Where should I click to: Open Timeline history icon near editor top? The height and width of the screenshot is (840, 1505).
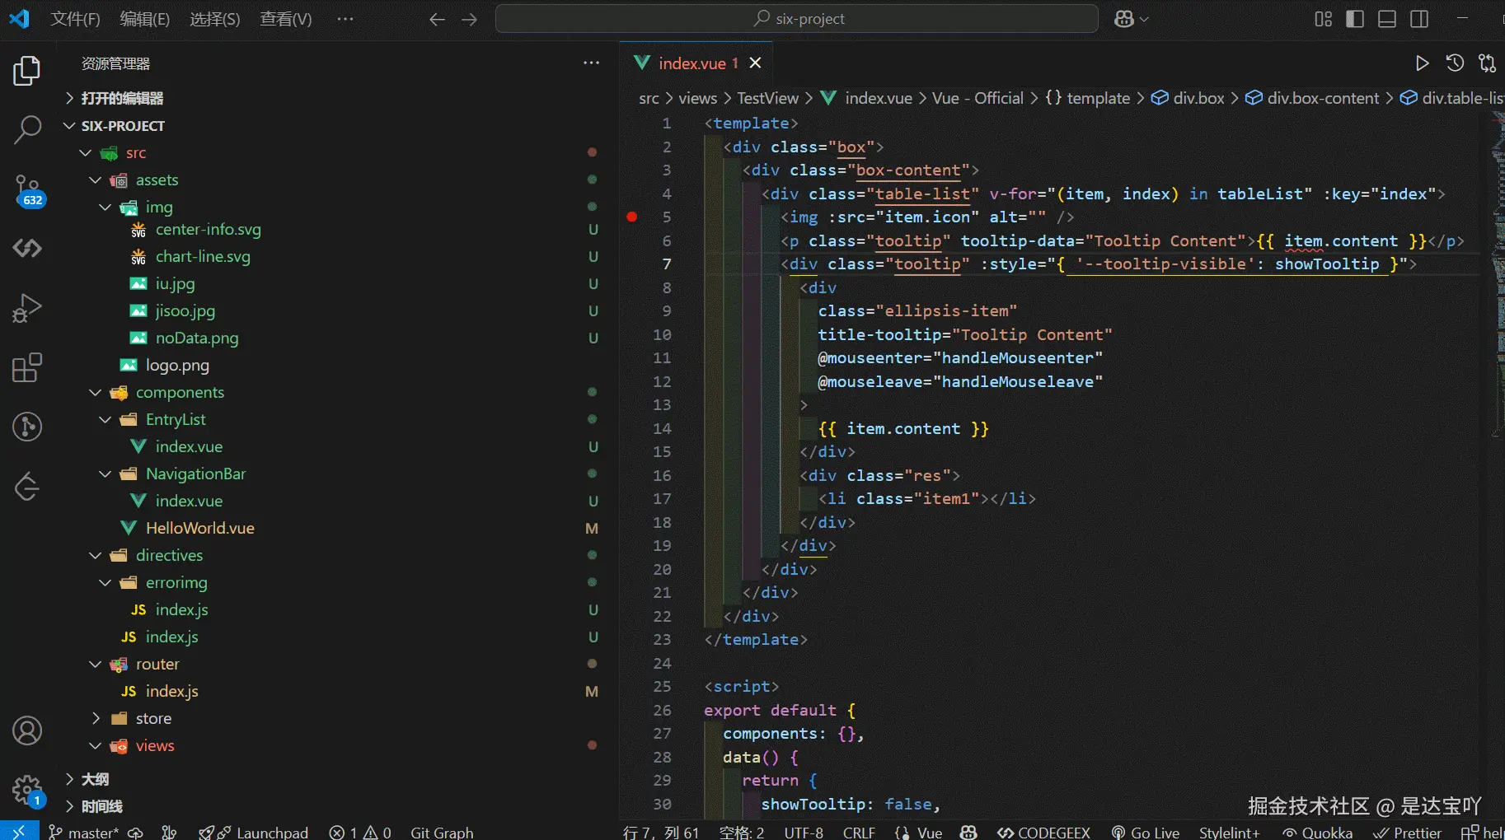tap(1456, 63)
